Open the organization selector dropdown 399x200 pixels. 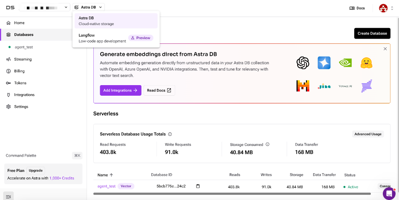(x=44, y=7)
